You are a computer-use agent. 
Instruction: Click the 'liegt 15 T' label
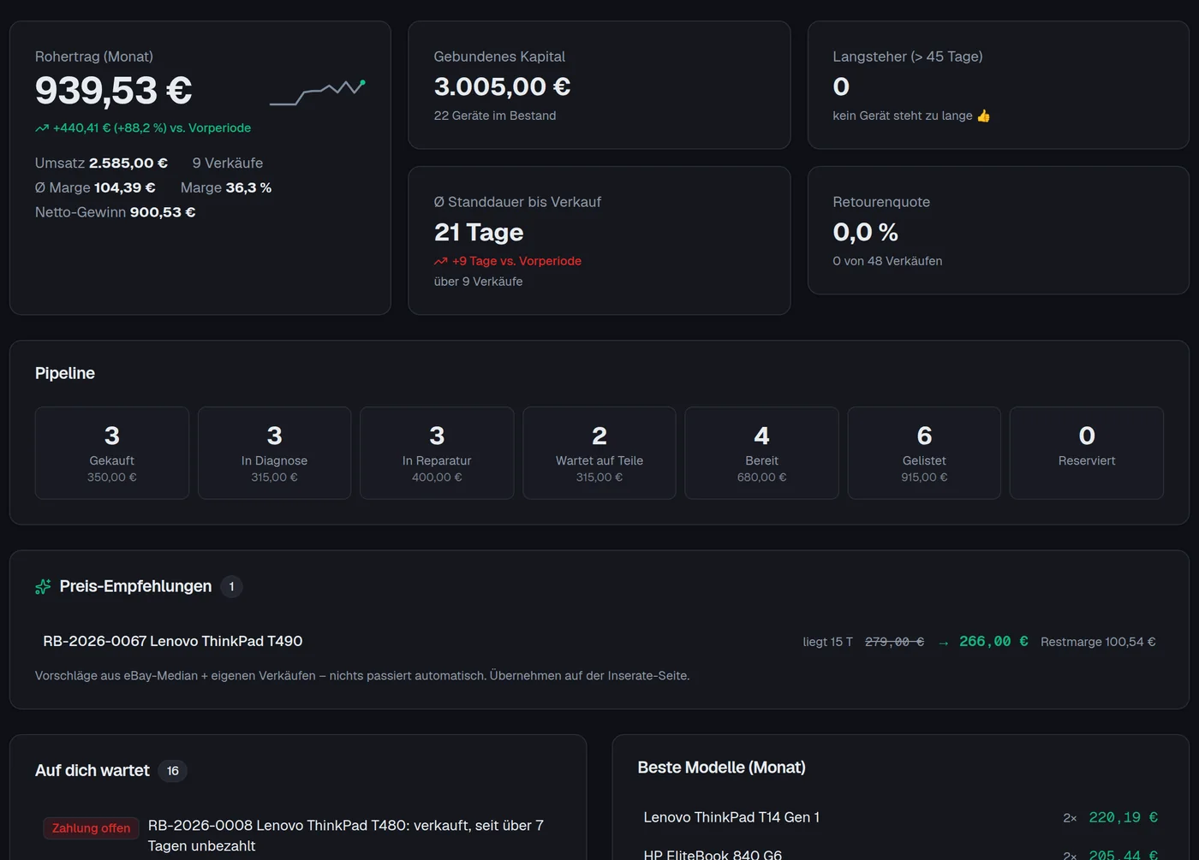(x=827, y=642)
